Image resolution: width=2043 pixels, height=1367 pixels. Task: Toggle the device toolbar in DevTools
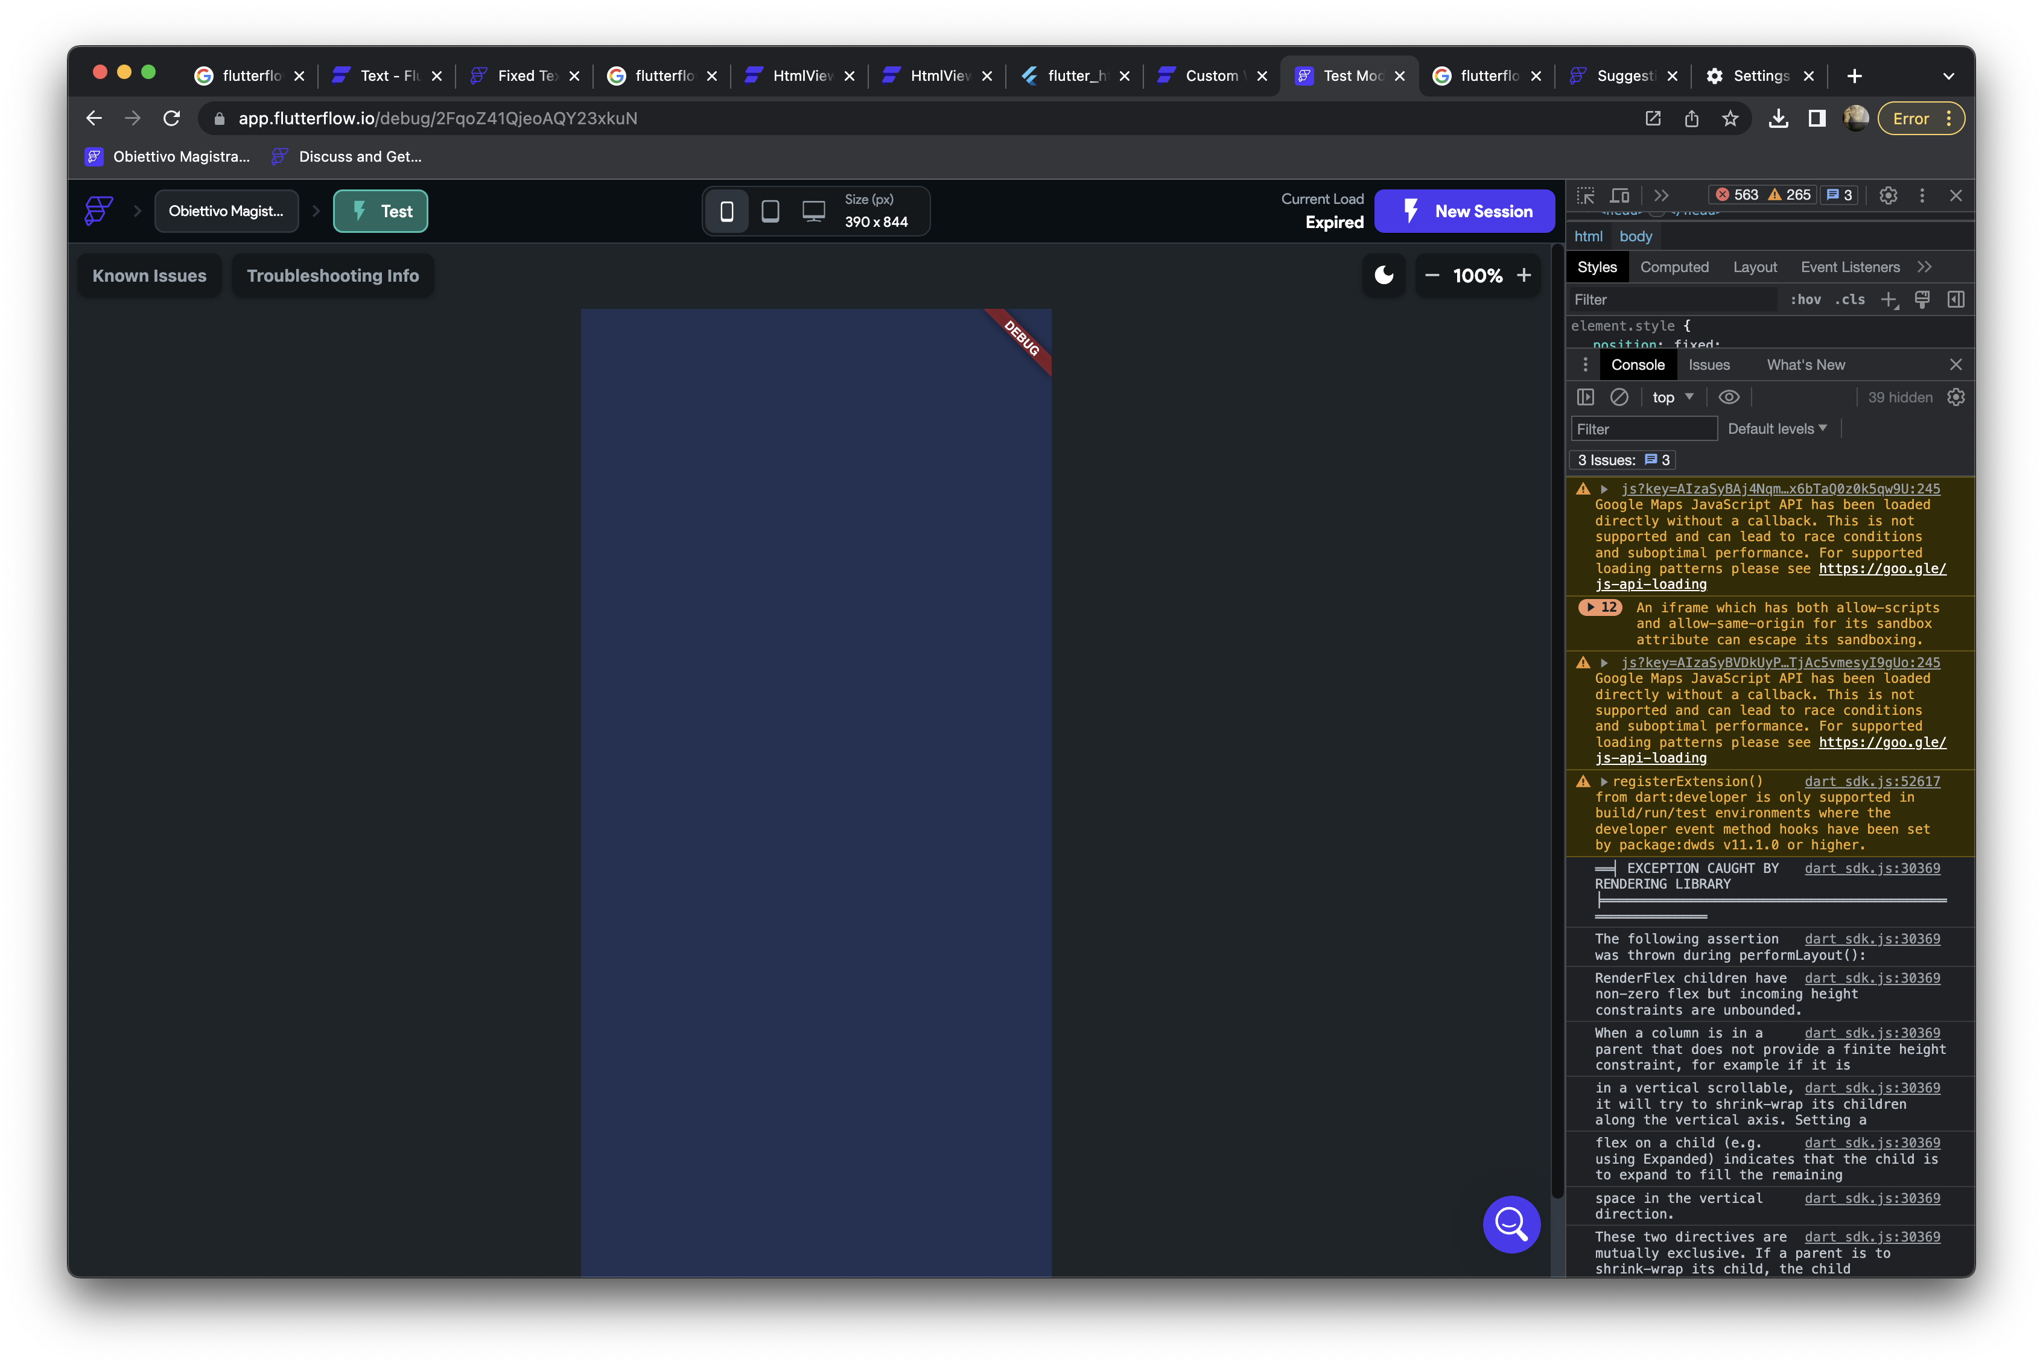tap(1620, 195)
